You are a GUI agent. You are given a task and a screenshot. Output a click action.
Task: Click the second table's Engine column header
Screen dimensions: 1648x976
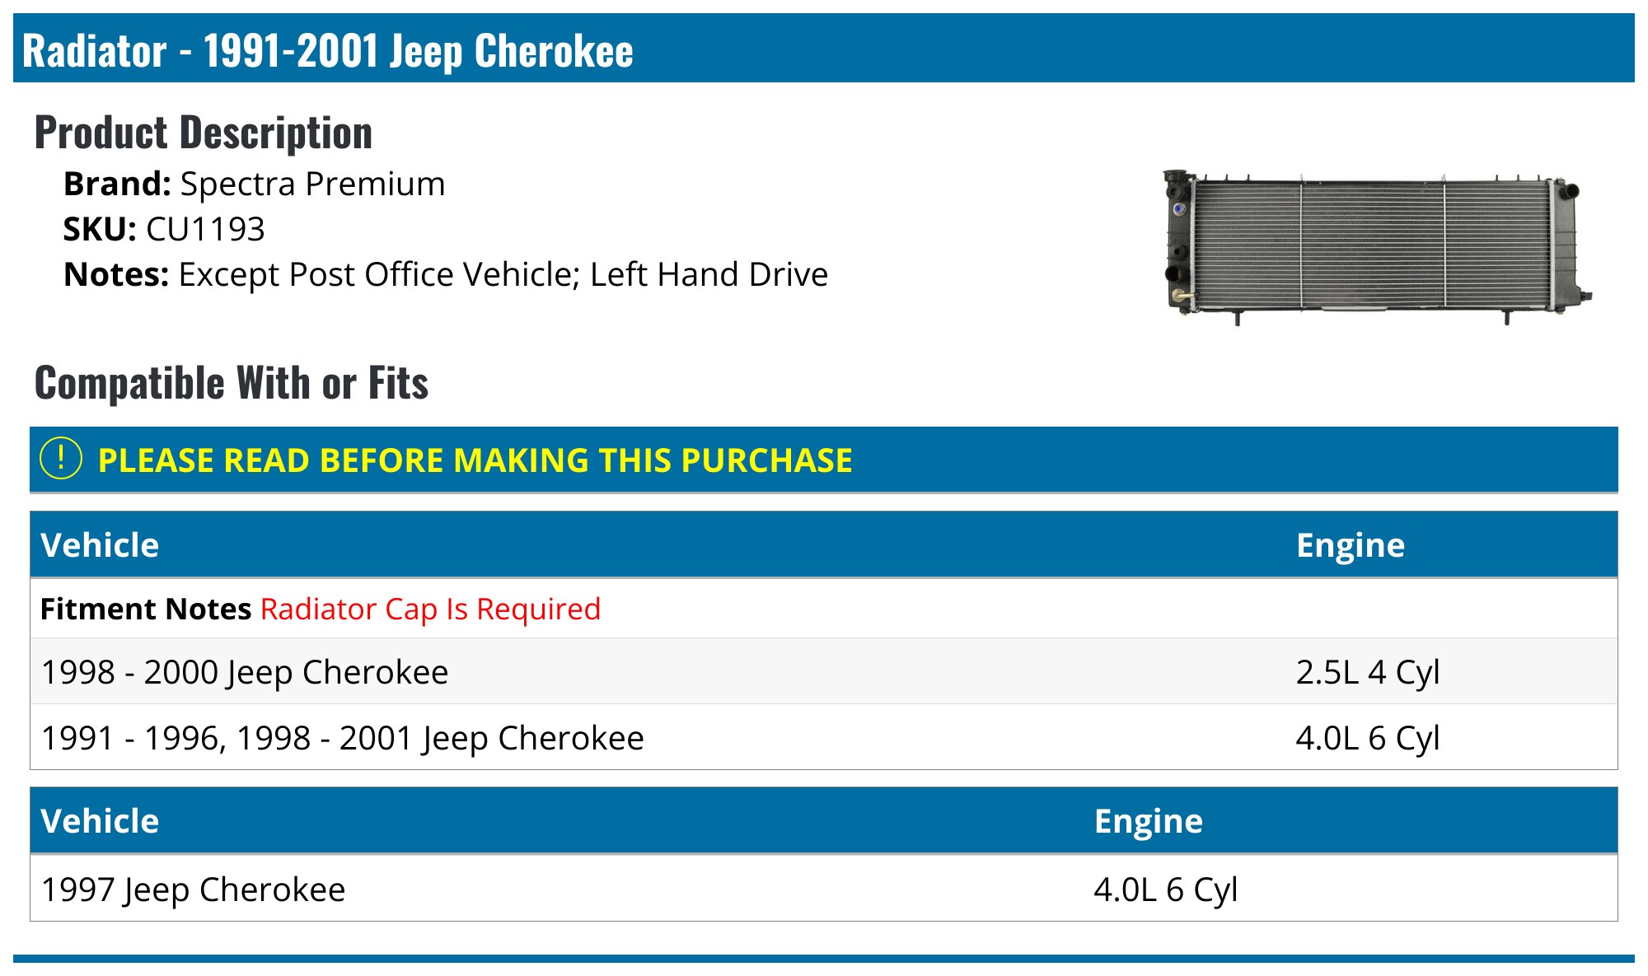click(1149, 821)
